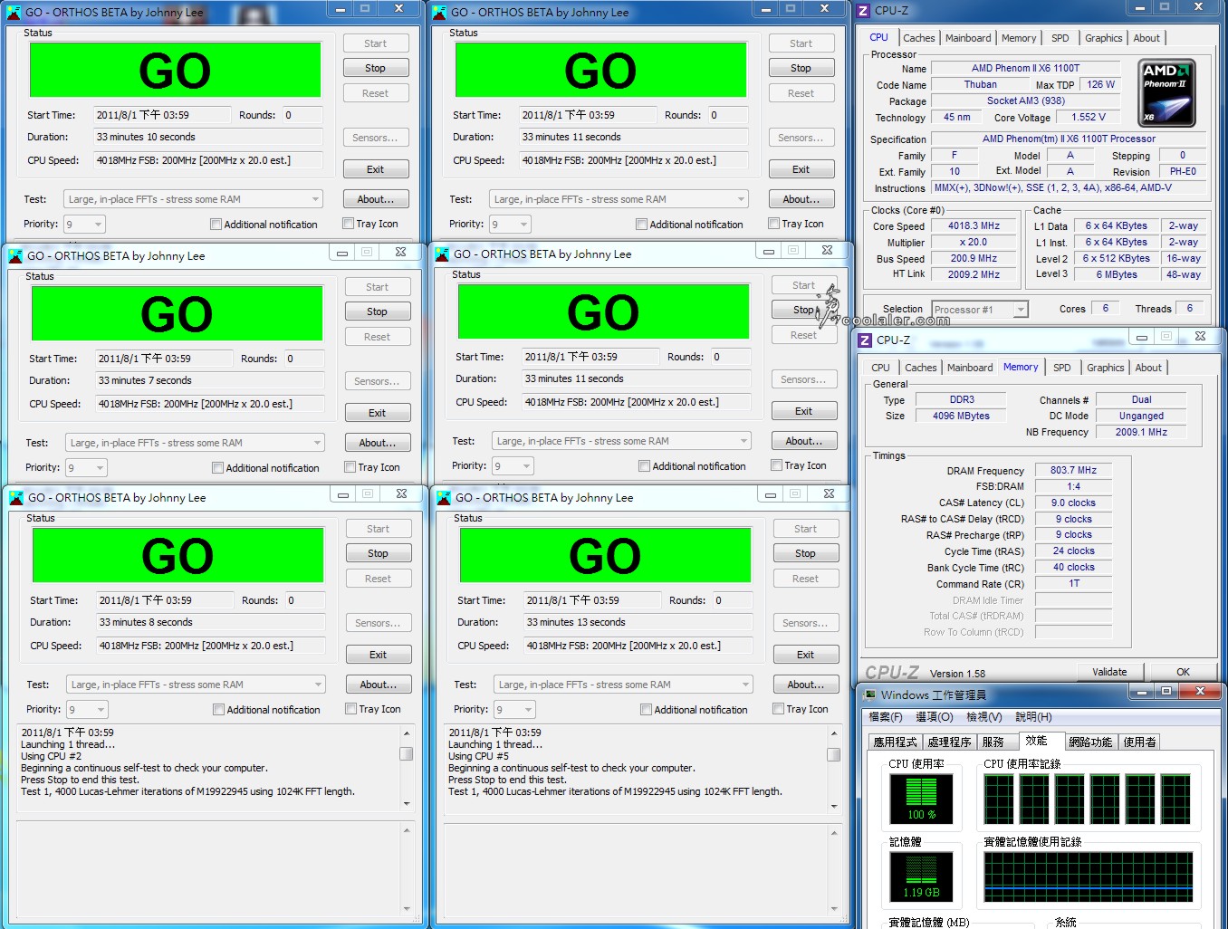Open the 選項(O) menu in Task Manager
Image resolution: width=1228 pixels, height=929 pixels.
[x=935, y=716]
